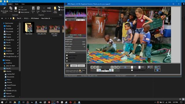Click the small slider between blue arrow icons

(105, 71)
